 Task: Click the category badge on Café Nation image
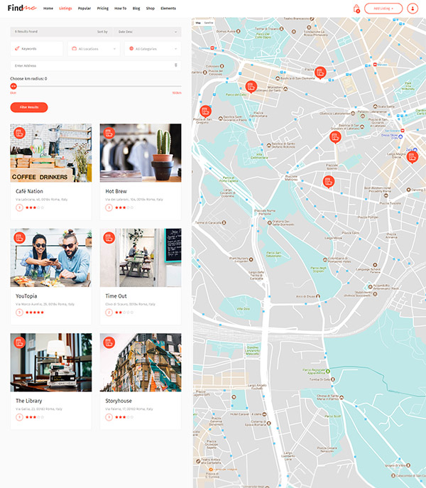tap(19, 133)
